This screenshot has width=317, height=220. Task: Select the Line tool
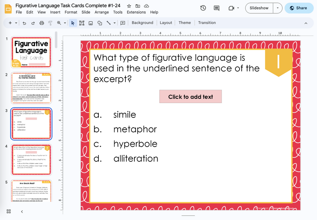click(108, 23)
